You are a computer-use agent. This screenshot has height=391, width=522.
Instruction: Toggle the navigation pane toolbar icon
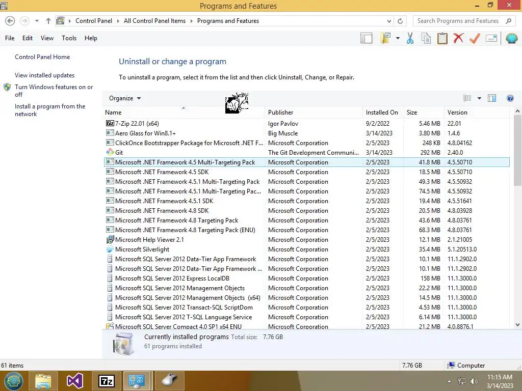[366, 38]
